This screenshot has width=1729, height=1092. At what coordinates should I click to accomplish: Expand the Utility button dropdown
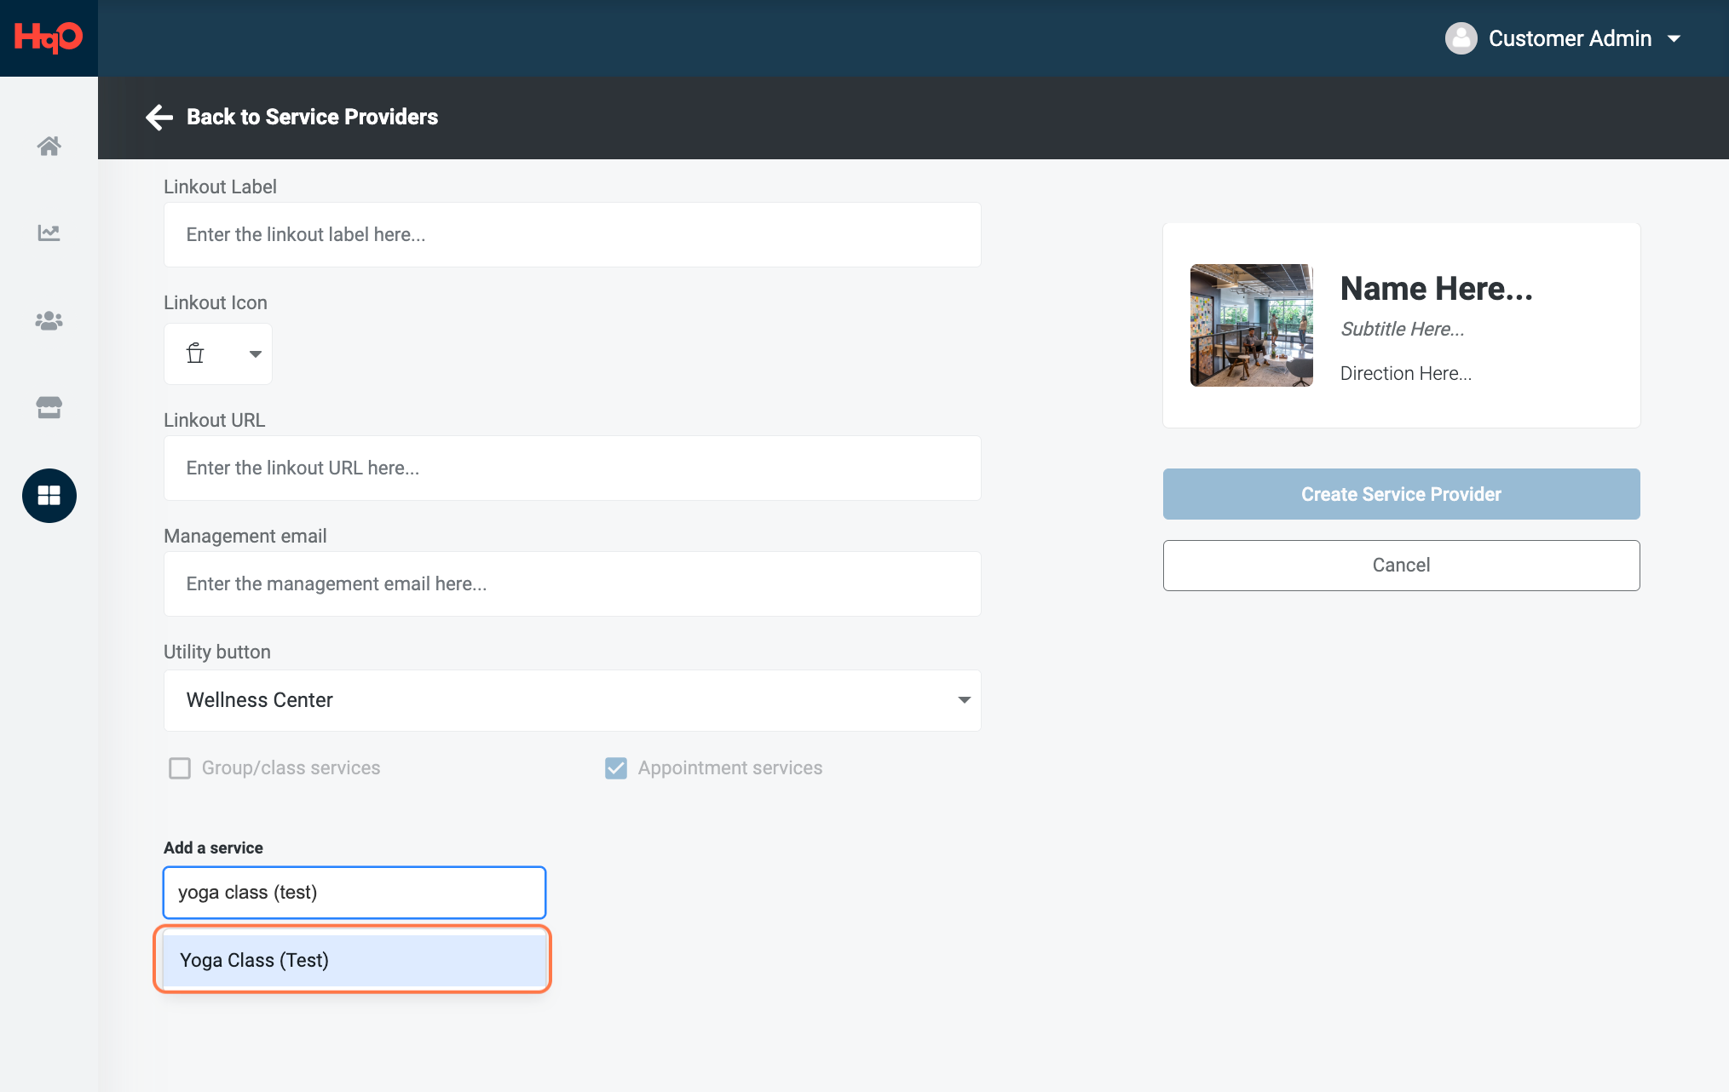point(573,700)
